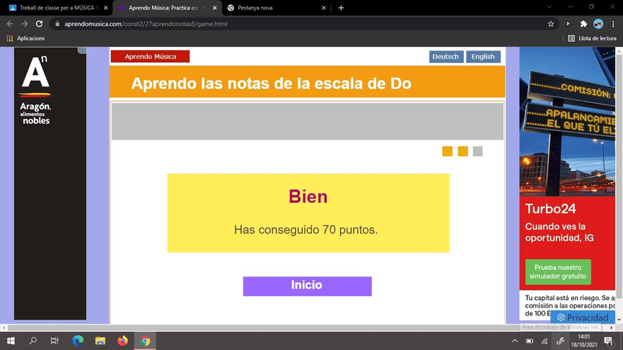Switch language to English
The width and height of the screenshot is (623, 350).
(x=483, y=56)
